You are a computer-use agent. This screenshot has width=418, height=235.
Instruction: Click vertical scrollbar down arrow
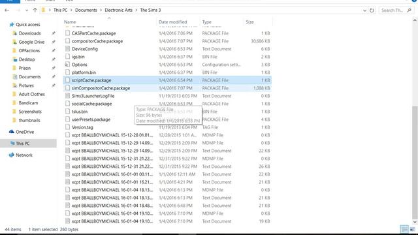(415, 222)
